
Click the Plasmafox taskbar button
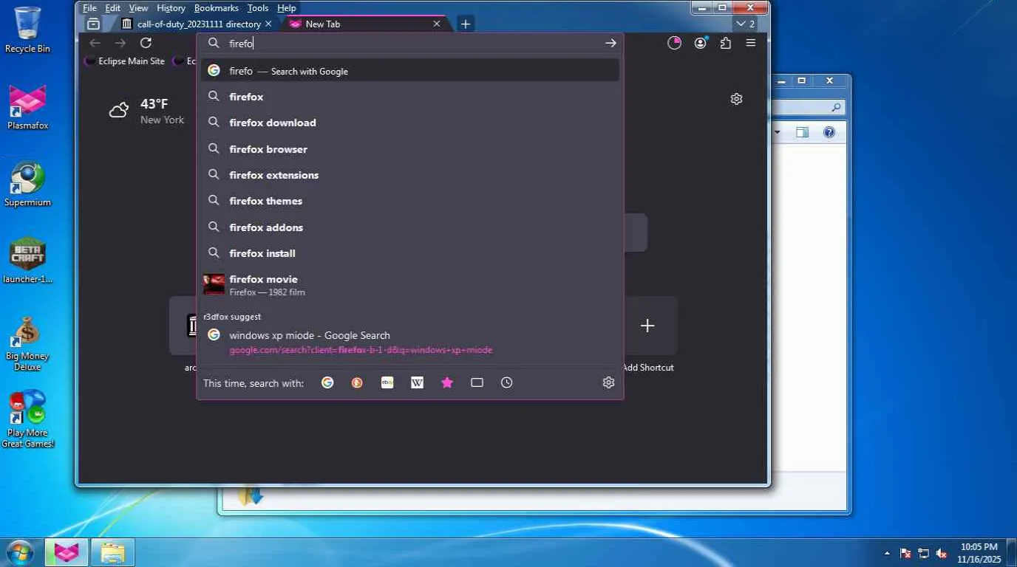point(67,552)
